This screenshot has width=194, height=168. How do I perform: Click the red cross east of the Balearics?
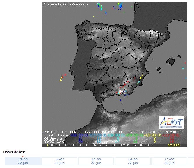(x=185, y=63)
